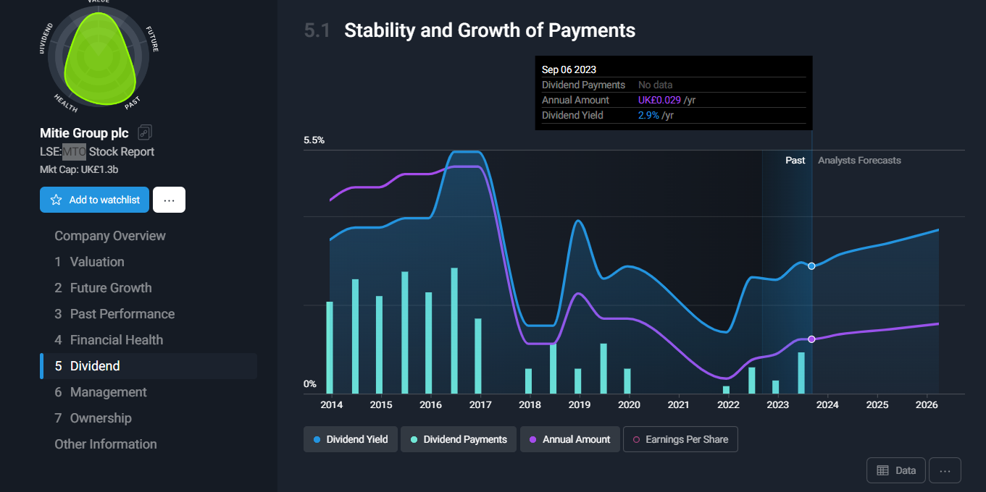Click the 2017 x-axis label
This screenshot has width=986, height=492.
(x=480, y=404)
